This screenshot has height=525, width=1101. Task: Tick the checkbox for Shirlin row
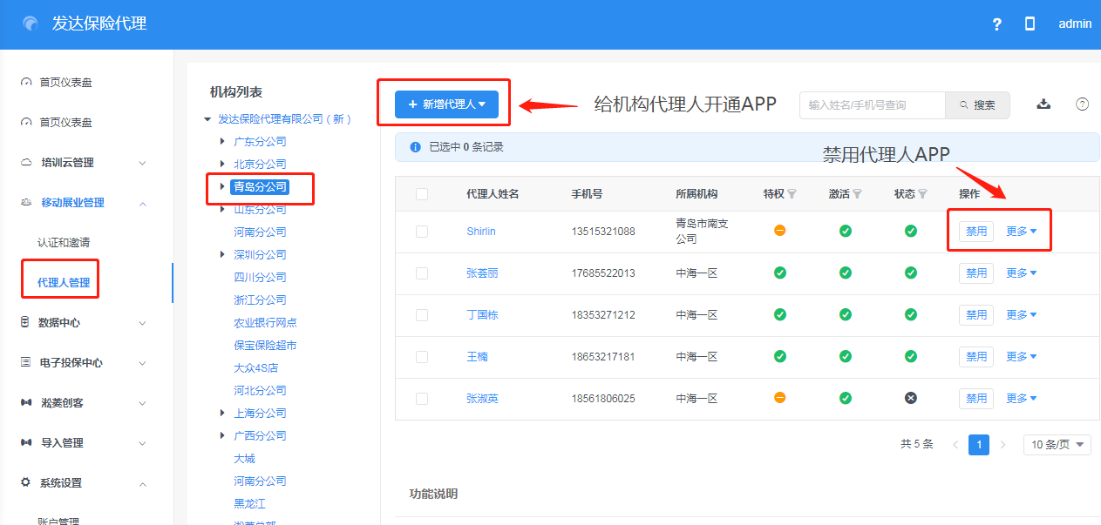pyautogui.click(x=422, y=232)
